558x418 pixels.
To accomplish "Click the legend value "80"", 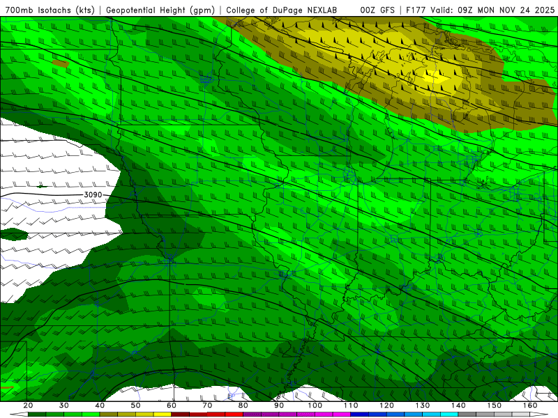I will coord(243,405).
